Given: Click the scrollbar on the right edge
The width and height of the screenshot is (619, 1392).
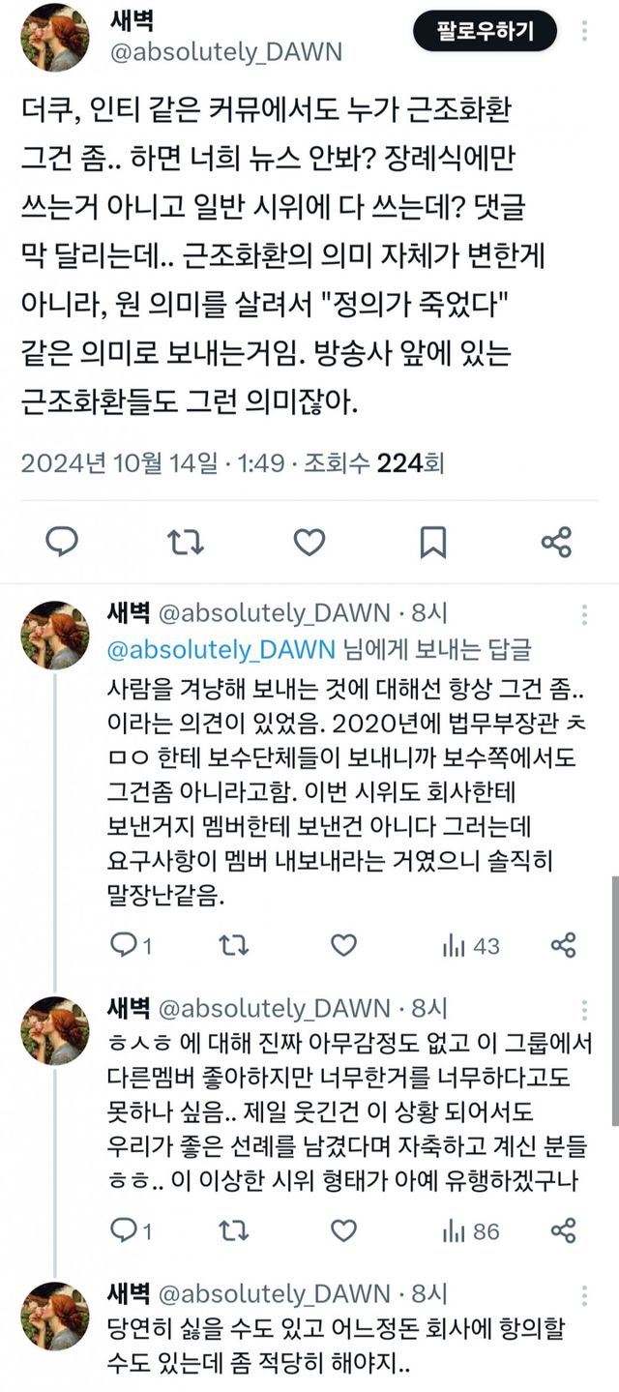Looking at the screenshot, I should point(614,996).
